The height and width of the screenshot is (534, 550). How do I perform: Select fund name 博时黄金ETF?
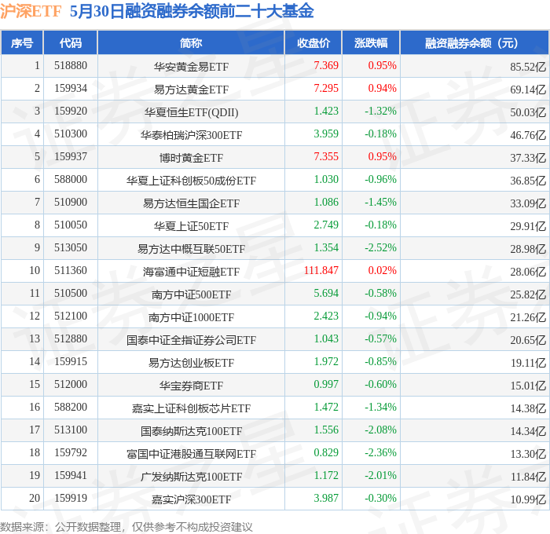coord(191,158)
